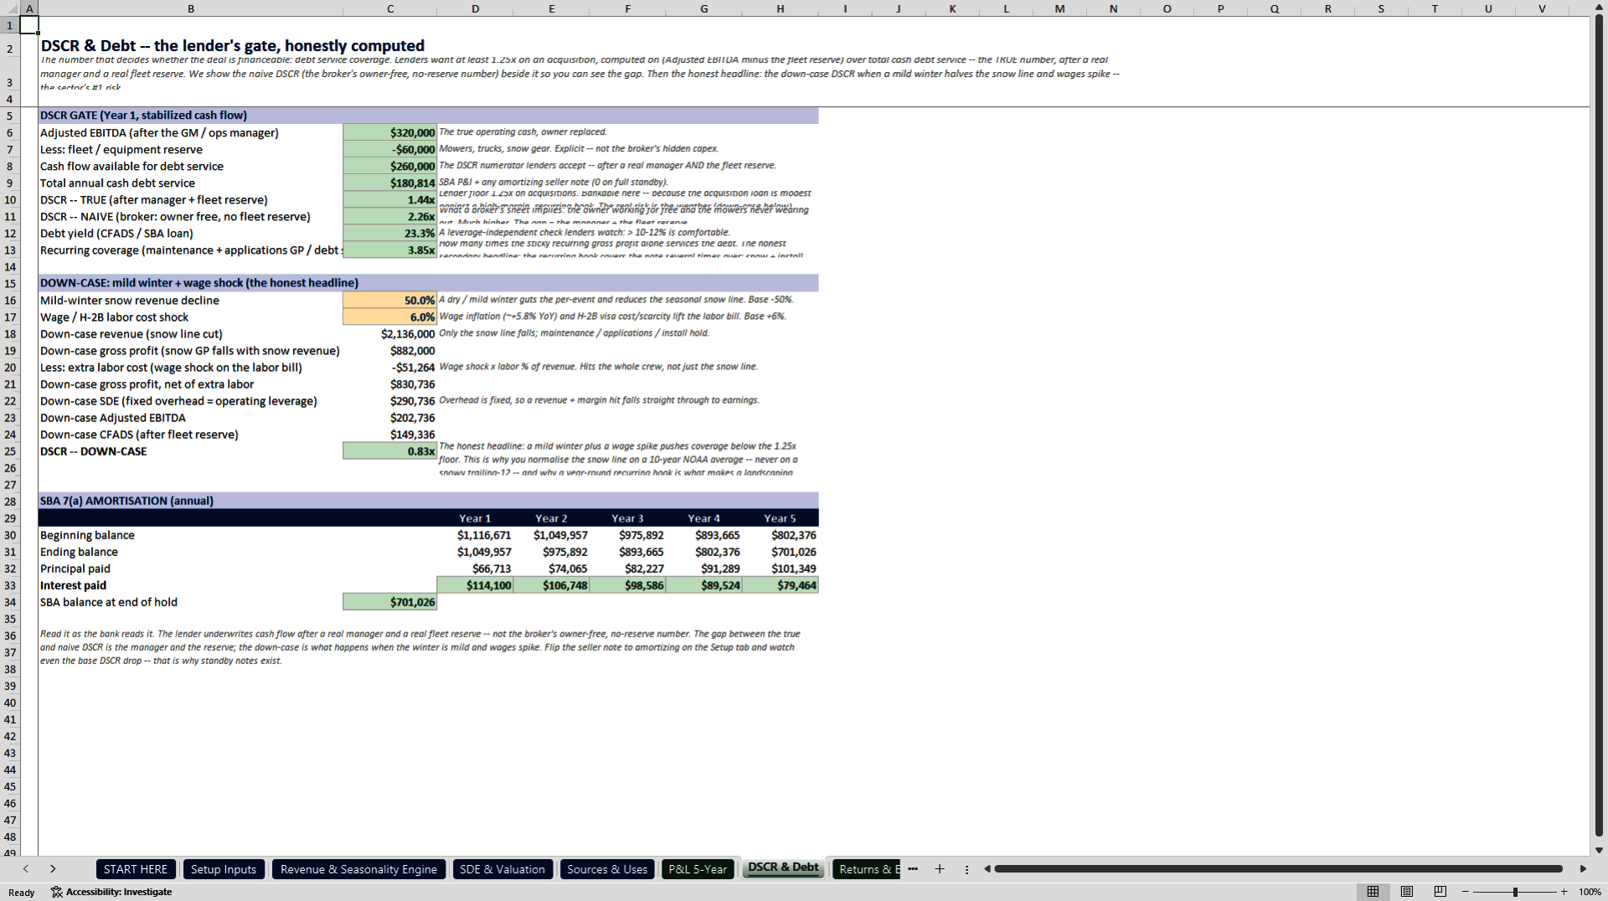Open the START HERE sheet tab
The height and width of the screenshot is (901, 1608).
click(x=136, y=869)
